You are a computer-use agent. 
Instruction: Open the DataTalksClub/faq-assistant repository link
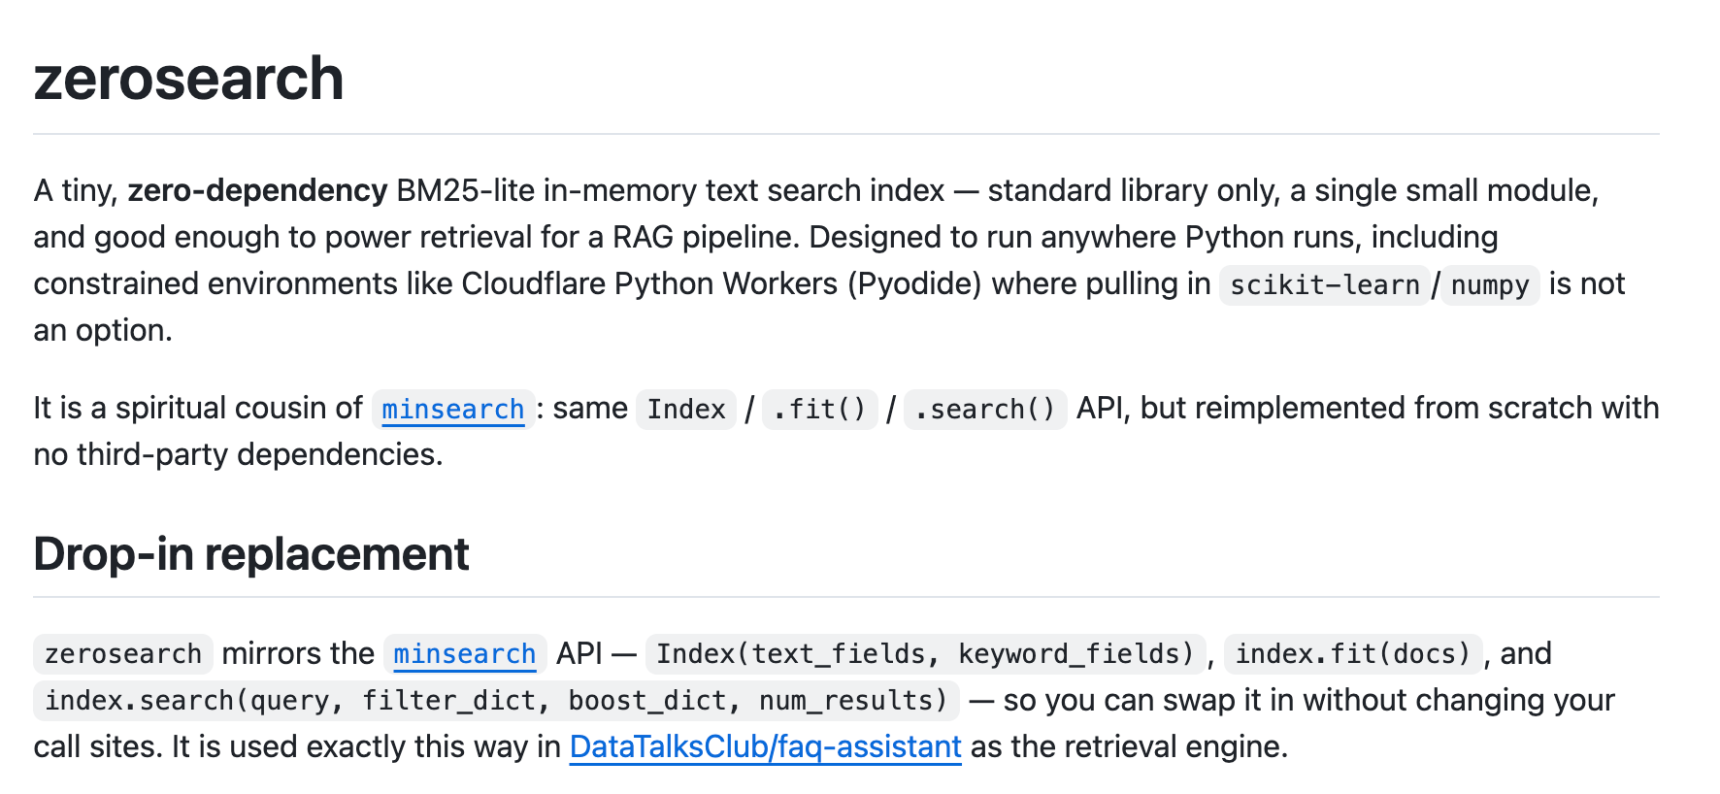click(765, 745)
